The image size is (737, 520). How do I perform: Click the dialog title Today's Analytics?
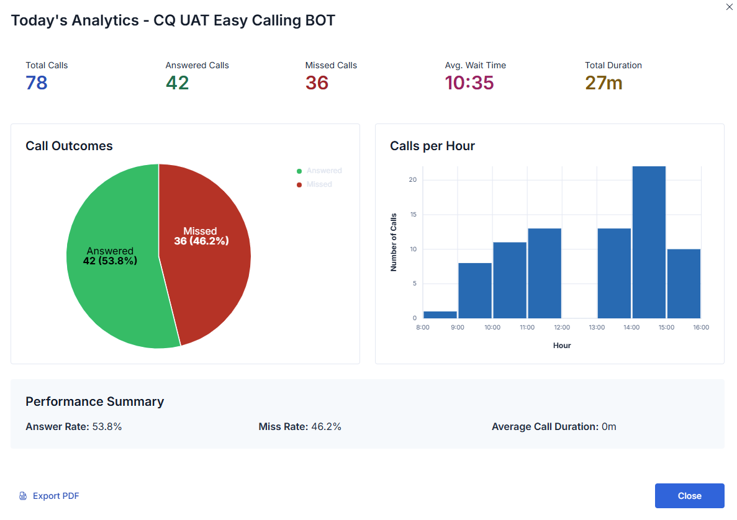[x=173, y=20]
